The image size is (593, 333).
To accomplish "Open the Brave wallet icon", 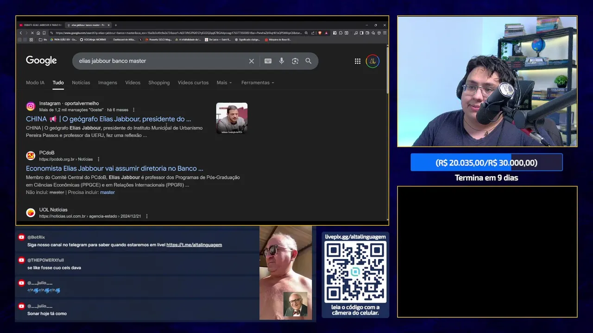I will point(367,33).
